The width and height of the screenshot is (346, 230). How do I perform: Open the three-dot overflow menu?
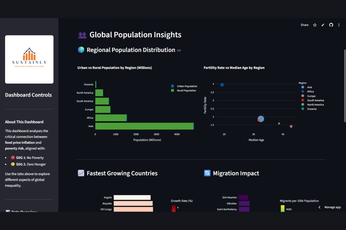pos(339,25)
